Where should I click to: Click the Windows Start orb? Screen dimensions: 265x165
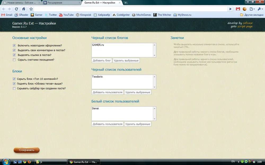point(6,161)
